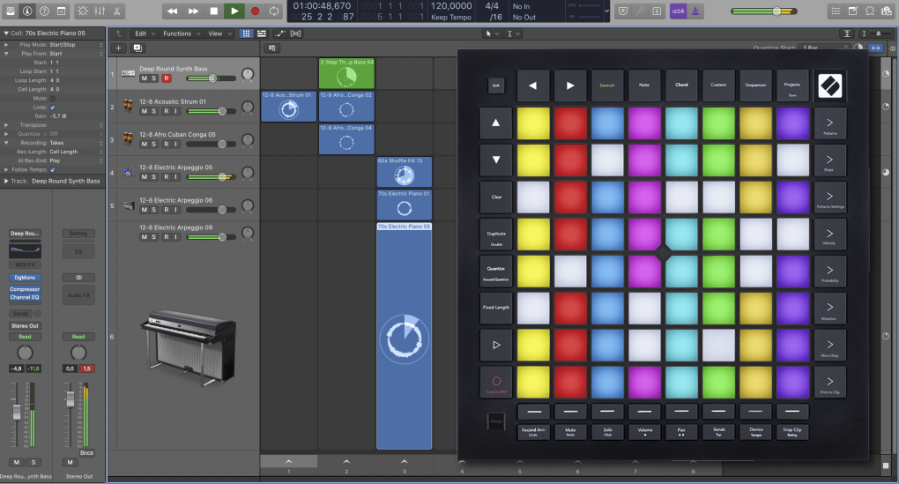This screenshot has height=484, width=899.
Task: Select the 60s Shuffle Fill 13 cell
Action: pyautogui.click(x=405, y=172)
